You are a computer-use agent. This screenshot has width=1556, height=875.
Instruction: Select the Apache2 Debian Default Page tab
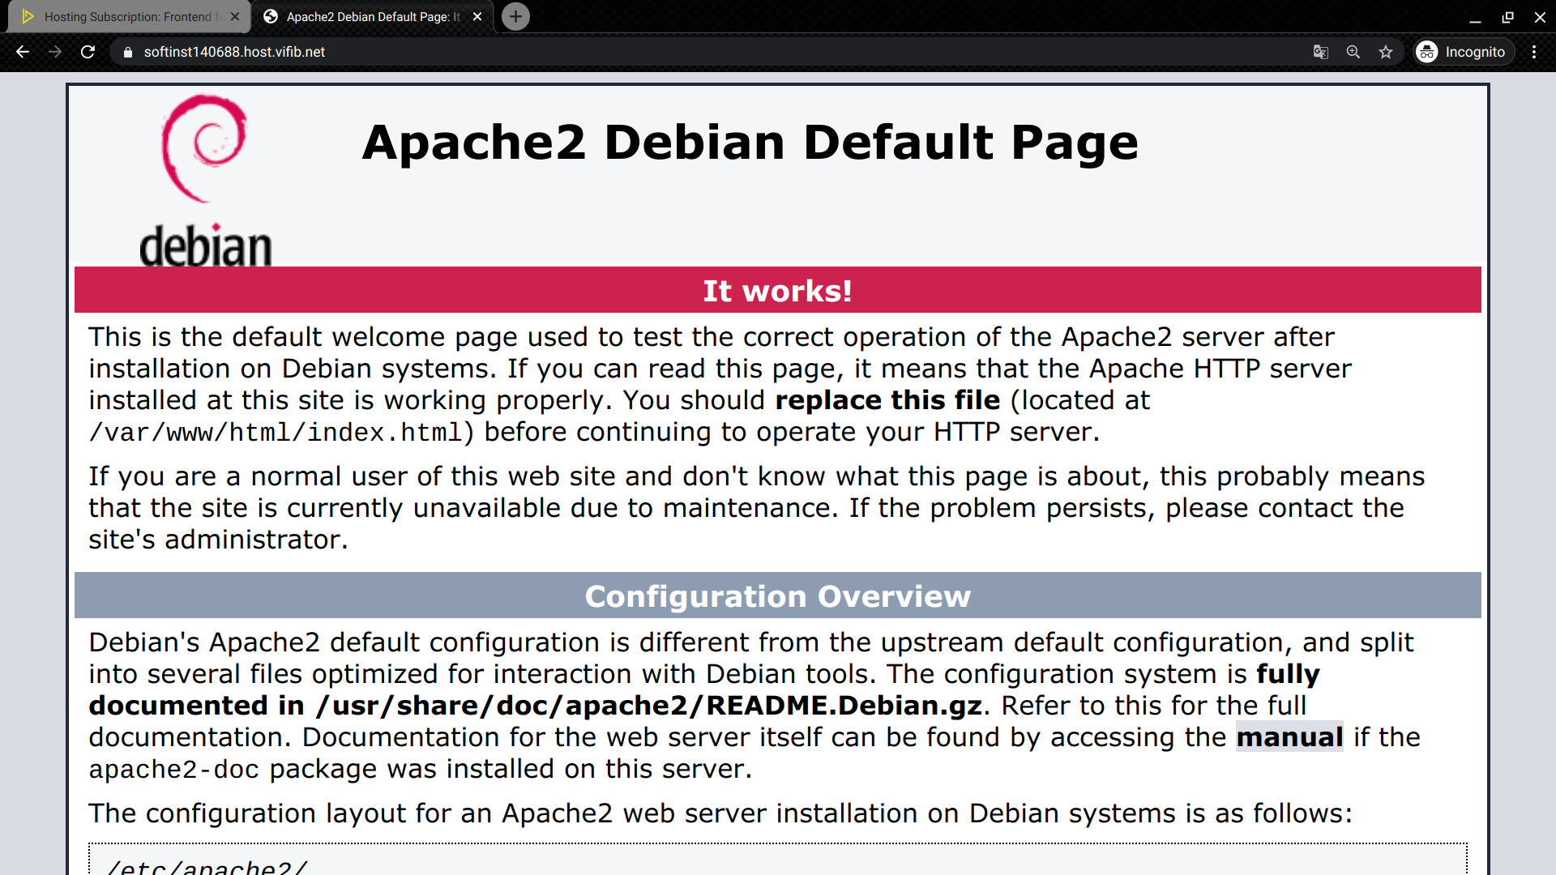(x=373, y=17)
